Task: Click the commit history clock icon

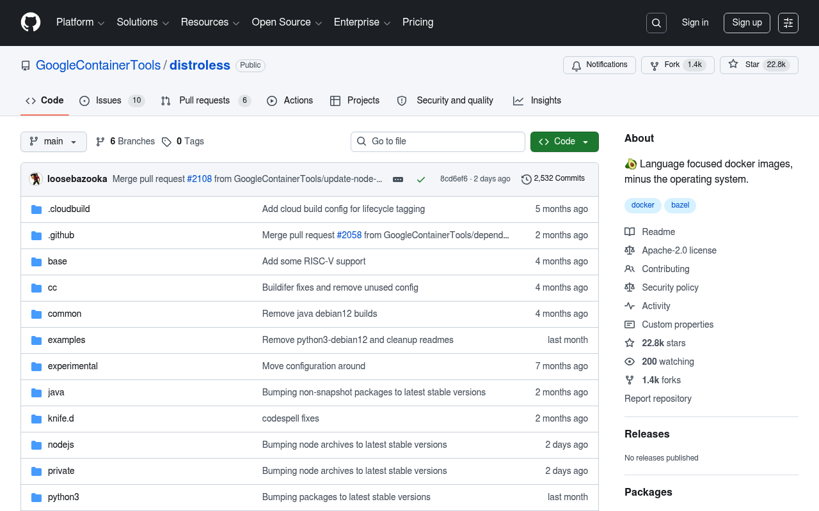Action: 527,179
